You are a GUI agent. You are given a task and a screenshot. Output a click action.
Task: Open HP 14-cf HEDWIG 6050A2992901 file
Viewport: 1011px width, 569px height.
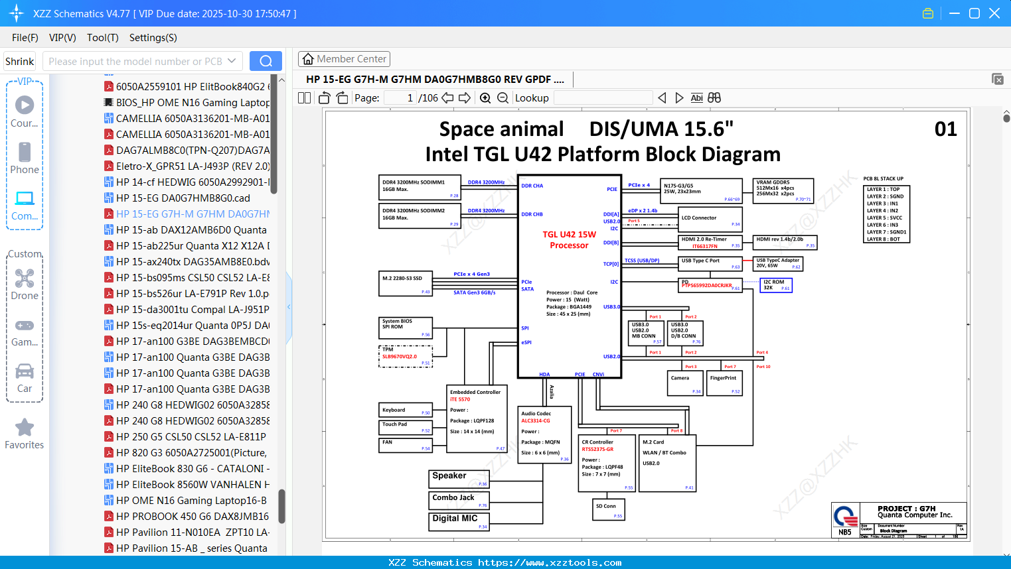pos(187,182)
